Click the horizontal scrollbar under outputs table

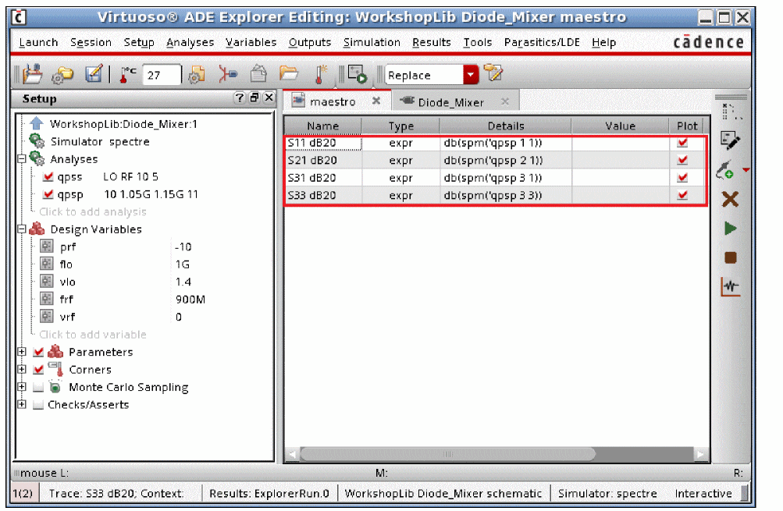coord(447,454)
